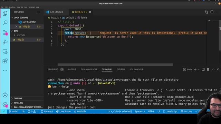Viewport: 221px width, 124px height.
Task: Click Go Live server button
Action: tap(186, 112)
